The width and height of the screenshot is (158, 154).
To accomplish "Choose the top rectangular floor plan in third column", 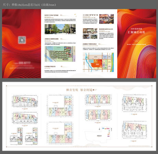I will point(98,99).
